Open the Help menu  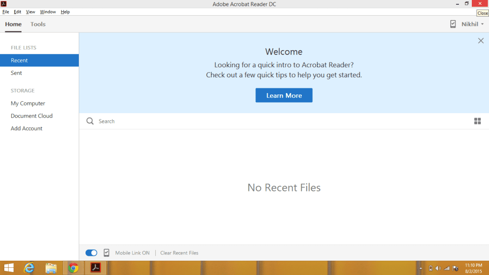65,12
